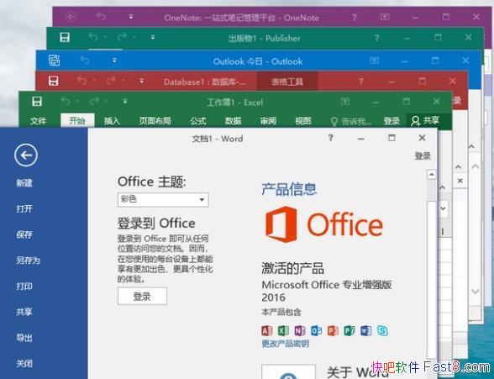This screenshot has width=494, height=379.
Task: Expand Customize Quick Access Toolbar in Outlook
Action: click(x=114, y=60)
